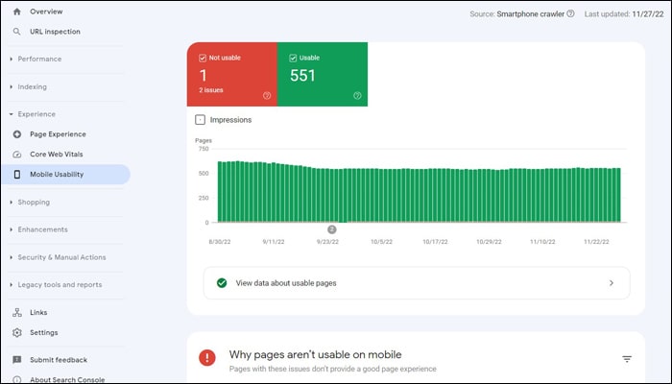
Task: Open the Overview menu item
Action: (46, 12)
